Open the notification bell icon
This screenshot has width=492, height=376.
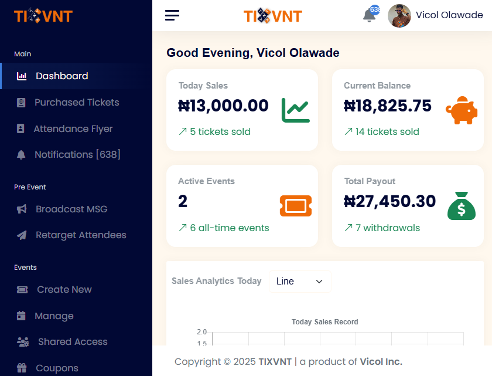coord(370,16)
